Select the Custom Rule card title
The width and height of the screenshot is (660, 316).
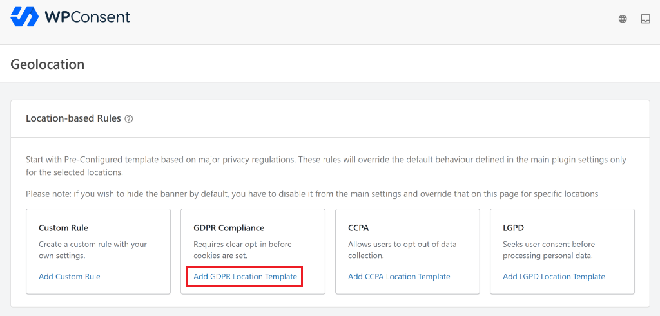tap(63, 228)
